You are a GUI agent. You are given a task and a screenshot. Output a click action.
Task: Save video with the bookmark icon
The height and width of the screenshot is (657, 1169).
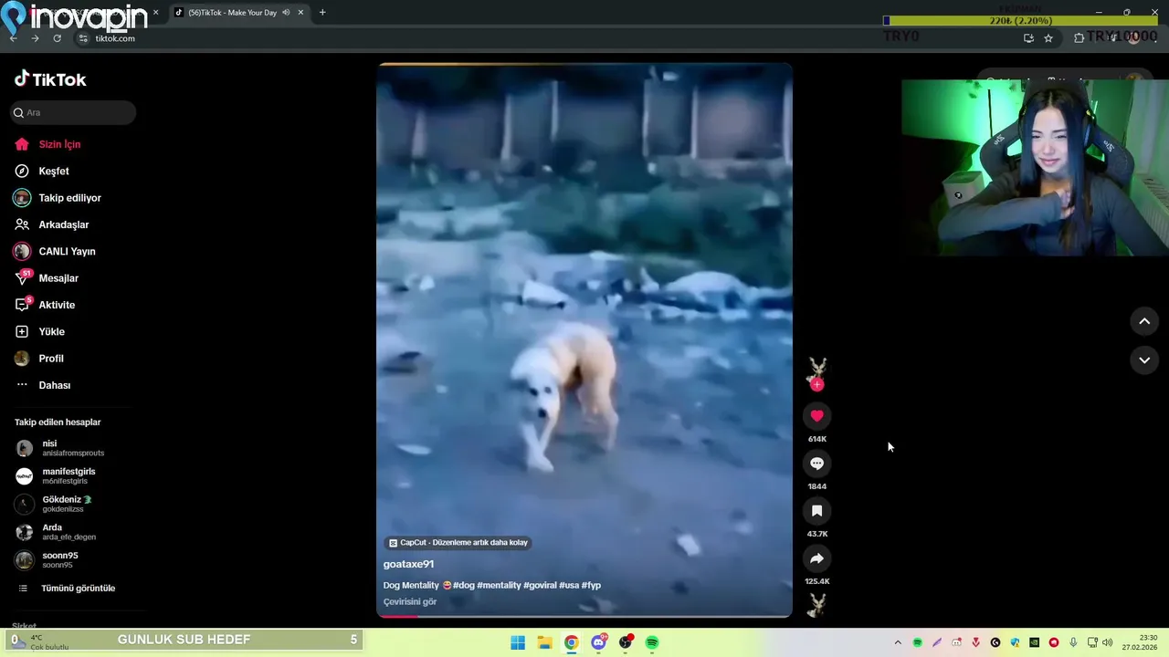(816, 511)
